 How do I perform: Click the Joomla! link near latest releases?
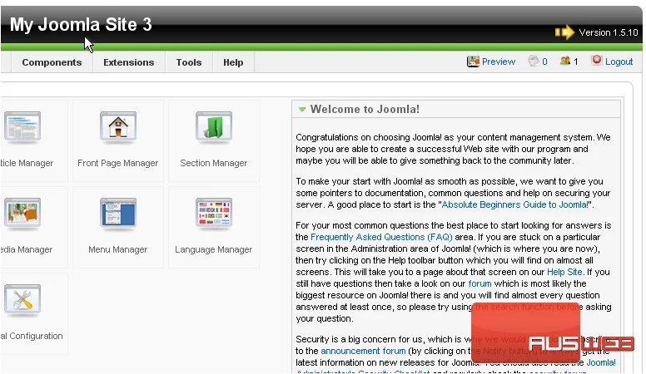pos(601,362)
